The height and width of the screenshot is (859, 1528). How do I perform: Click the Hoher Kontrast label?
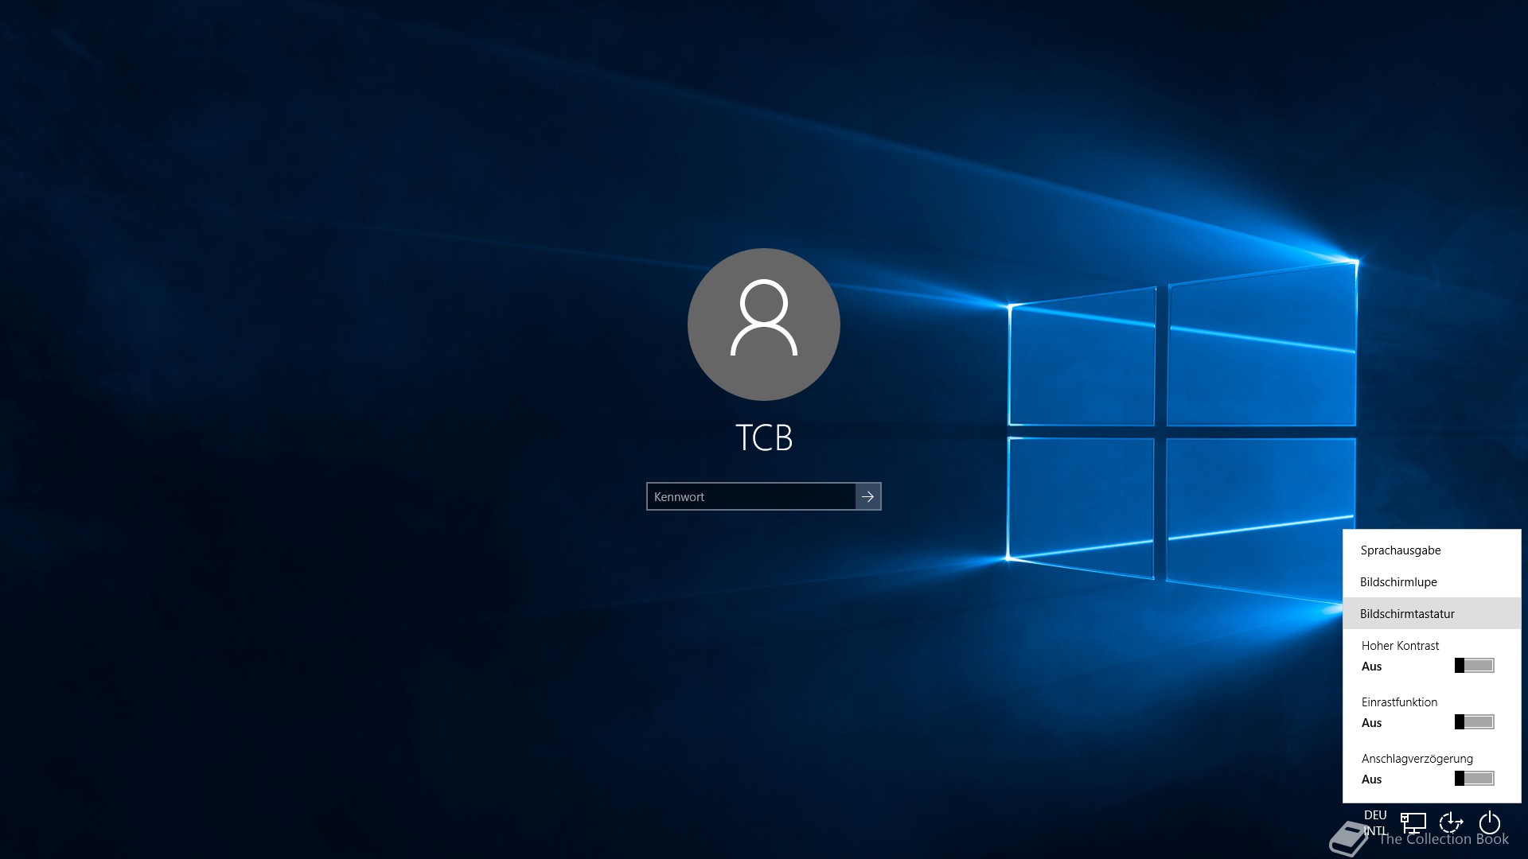1400,646
